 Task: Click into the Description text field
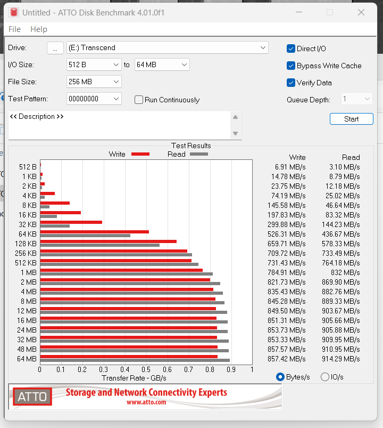119,125
